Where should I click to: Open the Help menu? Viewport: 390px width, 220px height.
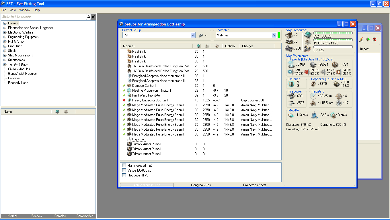(x=37, y=10)
